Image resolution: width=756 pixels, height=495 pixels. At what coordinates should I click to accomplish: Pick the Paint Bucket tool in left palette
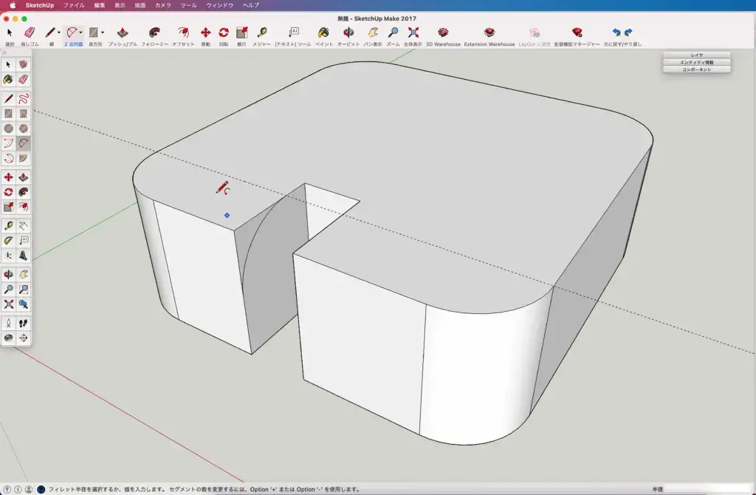pos(8,80)
